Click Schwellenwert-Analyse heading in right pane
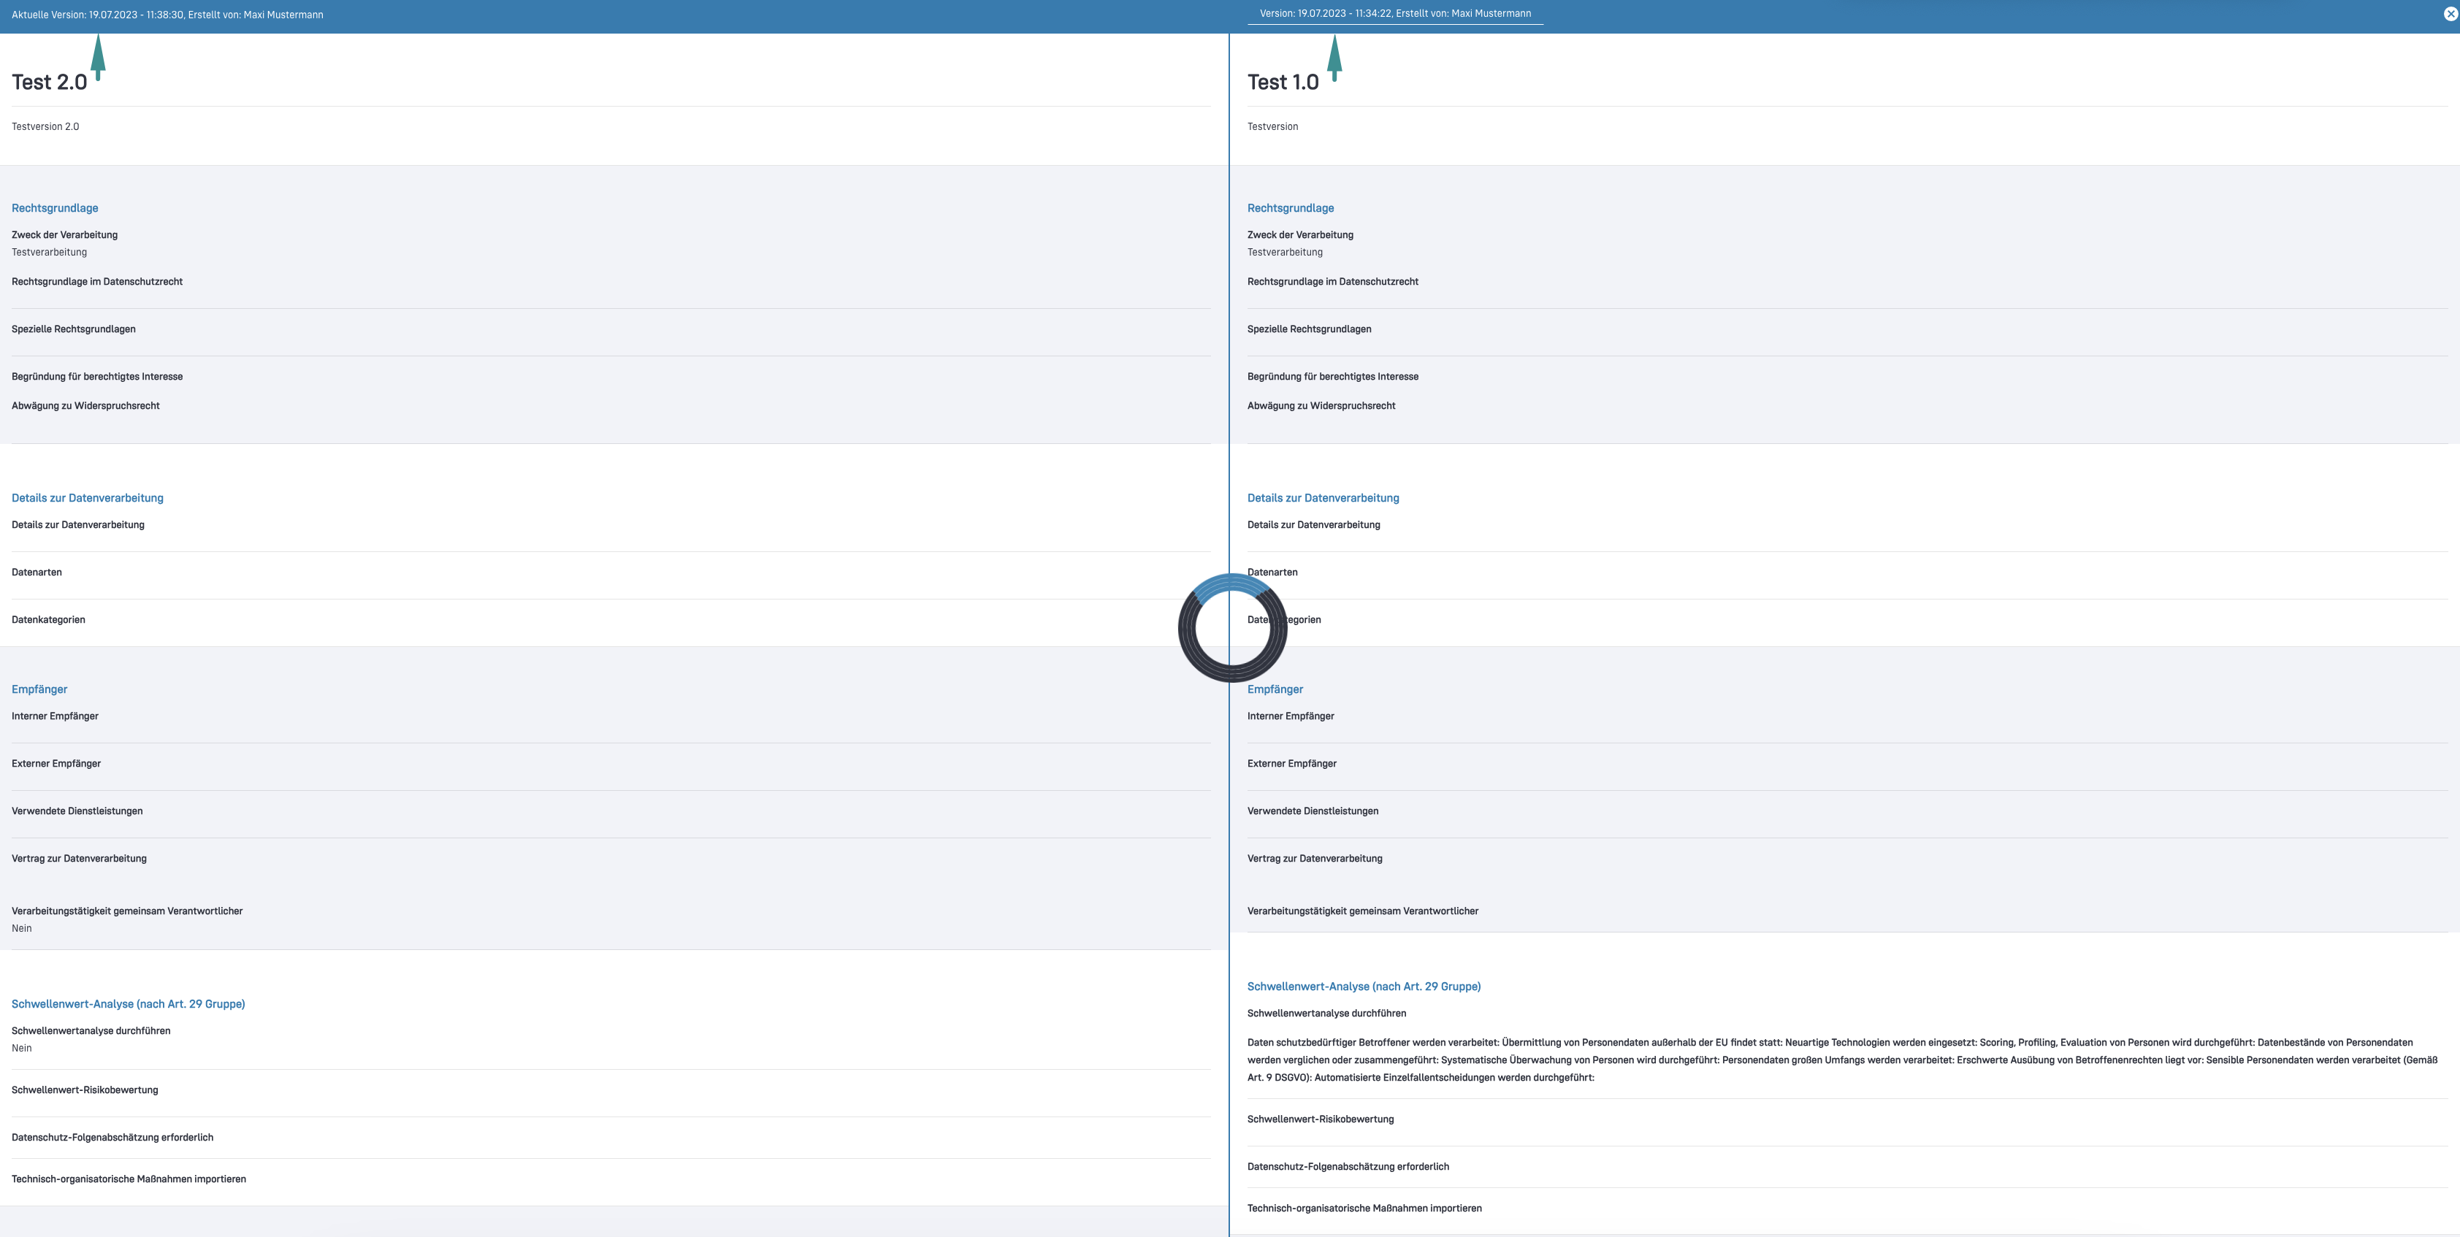Screen dimensions: 2460x1237 pos(1364,987)
